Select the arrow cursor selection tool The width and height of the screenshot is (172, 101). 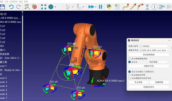point(68,7)
